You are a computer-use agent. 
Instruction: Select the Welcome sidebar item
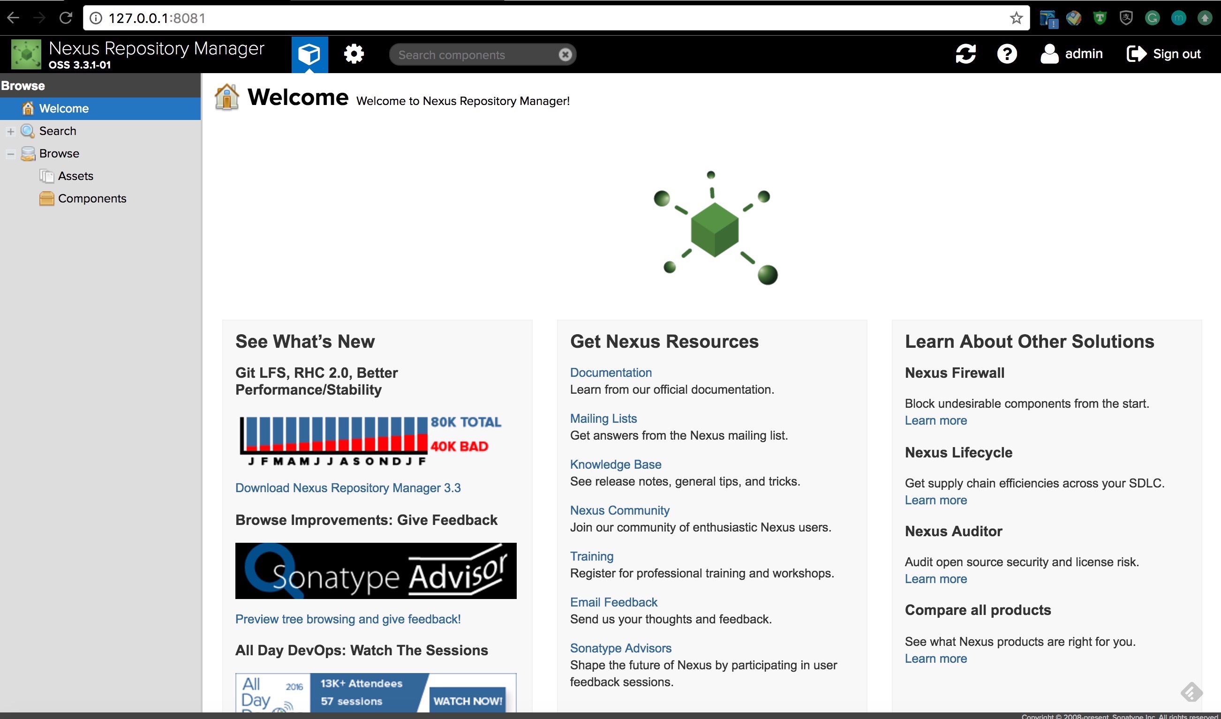(63, 109)
